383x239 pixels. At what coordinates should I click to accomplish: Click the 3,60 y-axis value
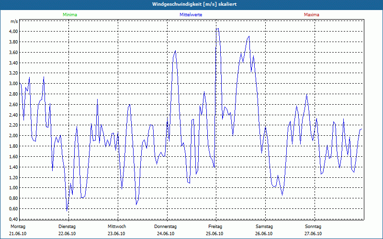[x=14, y=52]
